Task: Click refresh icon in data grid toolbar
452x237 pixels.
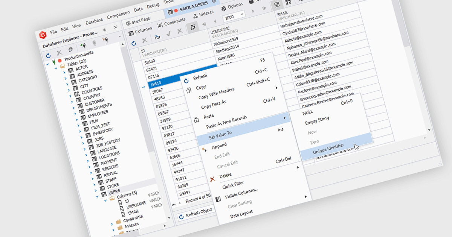Action: click(x=134, y=43)
